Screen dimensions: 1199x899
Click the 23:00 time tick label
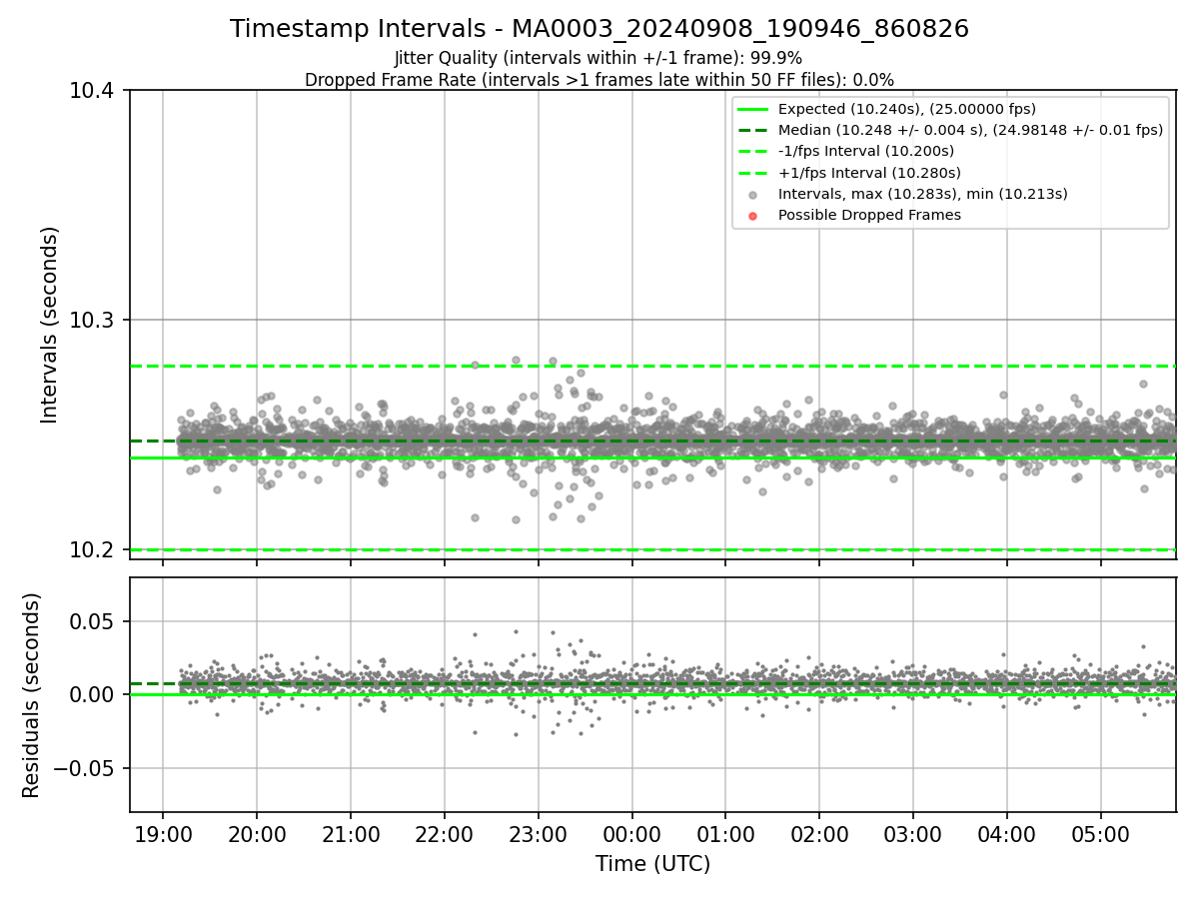(538, 833)
